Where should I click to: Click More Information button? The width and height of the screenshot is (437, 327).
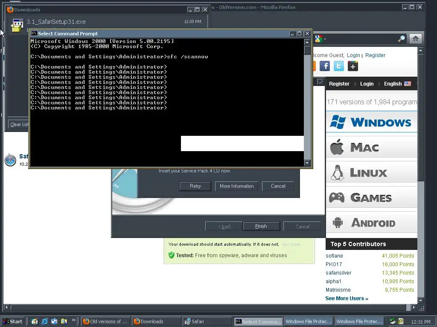236,186
